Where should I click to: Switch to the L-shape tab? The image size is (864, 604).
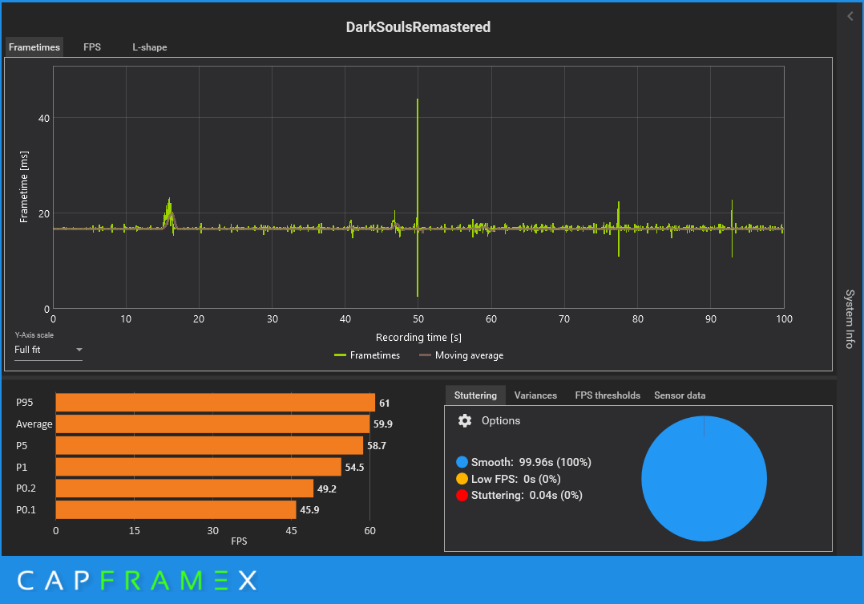pos(149,47)
